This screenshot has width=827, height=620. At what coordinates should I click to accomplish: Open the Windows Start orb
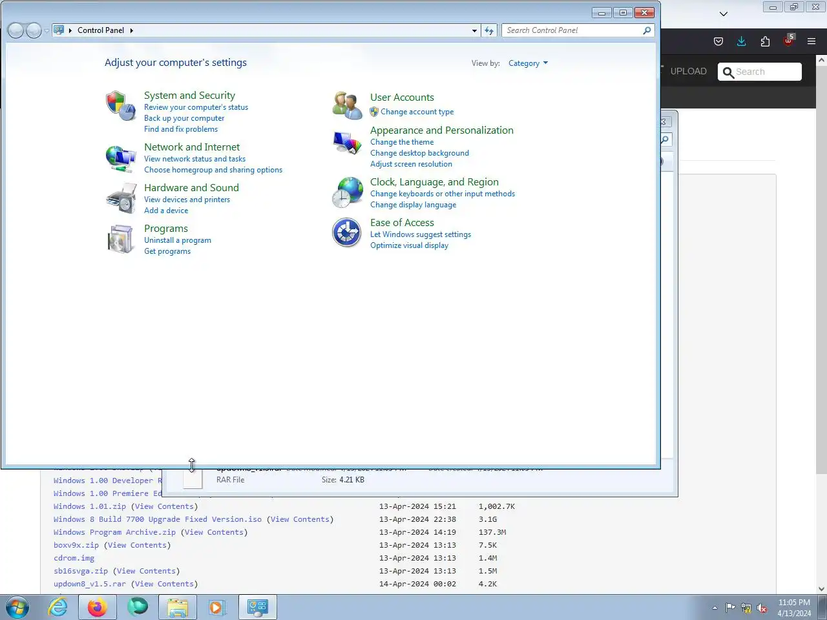point(17,607)
